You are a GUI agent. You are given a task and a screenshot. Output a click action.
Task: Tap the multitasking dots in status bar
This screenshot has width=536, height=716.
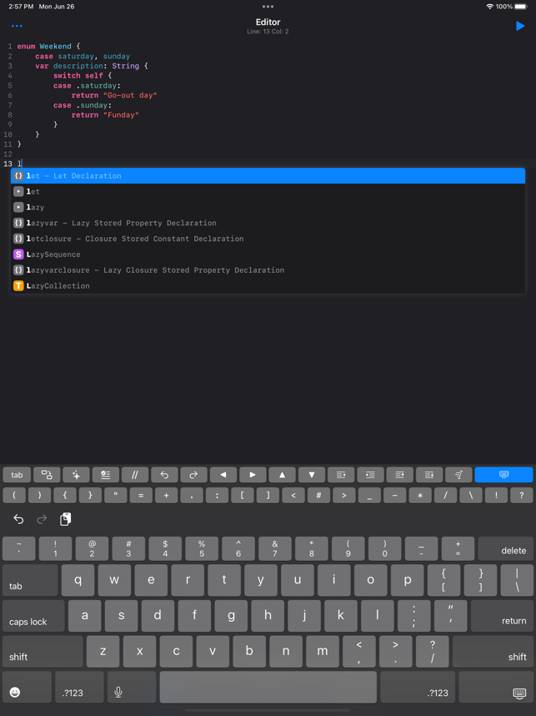tap(268, 7)
